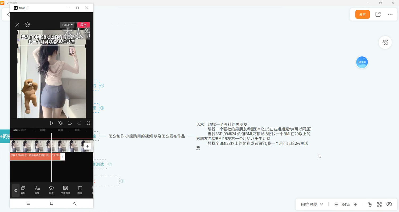Add a keyframe with the diamond icon
This screenshot has height=212, width=399.
60,123
